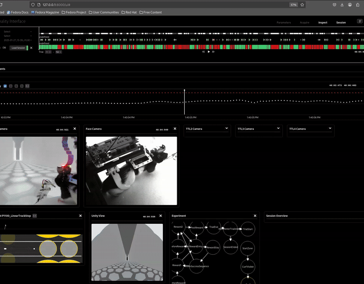The height and width of the screenshot is (284, 364).
Task: Fast-forward the session playback
Action: coord(213,52)
